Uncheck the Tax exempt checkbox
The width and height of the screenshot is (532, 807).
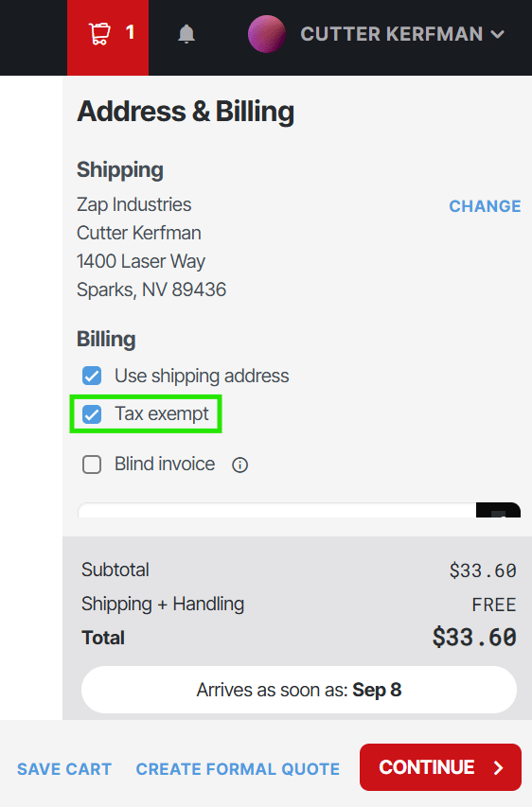pos(92,414)
